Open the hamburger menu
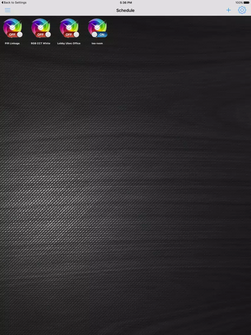The width and height of the screenshot is (251, 335). [x=8, y=10]
